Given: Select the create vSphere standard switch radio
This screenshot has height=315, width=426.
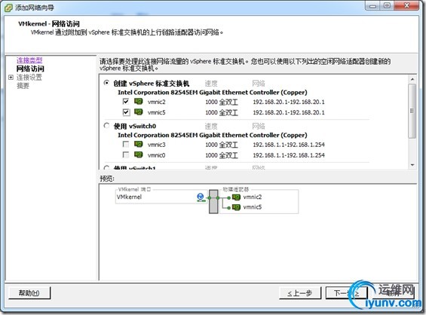Looking at the screenshot, I should point(107,83).
